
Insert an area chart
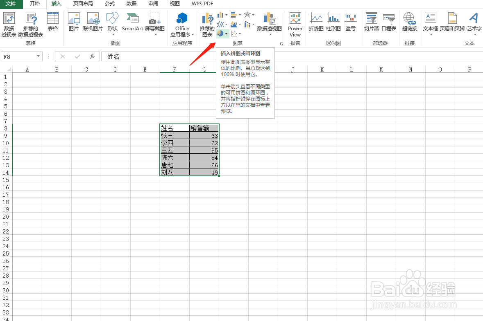click(234, 24)
